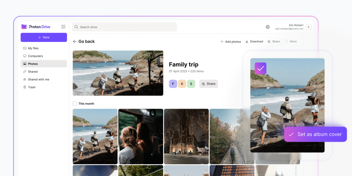This screenshot has height=176, width=352.
Task: Open the two women on train photo
Action: [141, 136]
